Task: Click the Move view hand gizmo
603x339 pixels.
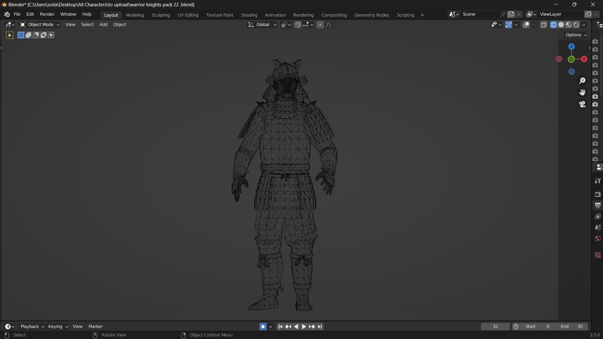Action: pyautogui.click(x=582, y=92)
